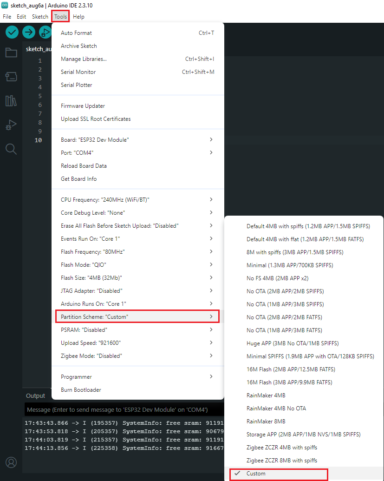Open the Sketchbook folder sidebar icon
The width and height of the screenshot is (384, 481).
tap(11, 53)
